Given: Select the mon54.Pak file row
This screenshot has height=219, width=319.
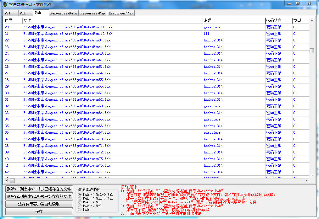Looking at the screenshot, I should (x=157, y=73).
